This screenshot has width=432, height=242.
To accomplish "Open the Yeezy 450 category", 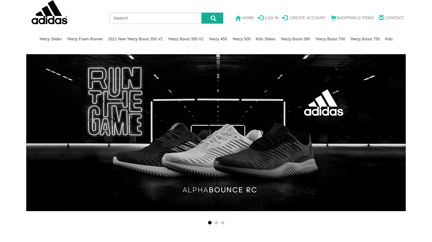I will (218, 39).
